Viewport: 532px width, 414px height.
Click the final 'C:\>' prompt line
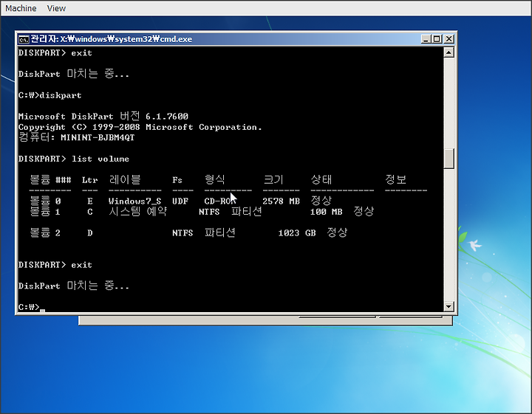point(29,307)
